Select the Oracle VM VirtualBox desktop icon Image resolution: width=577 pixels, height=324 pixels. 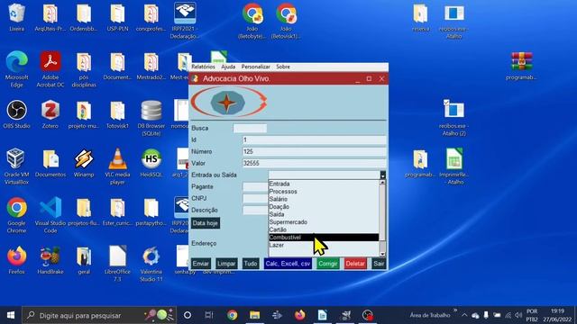tap(16, 166)
